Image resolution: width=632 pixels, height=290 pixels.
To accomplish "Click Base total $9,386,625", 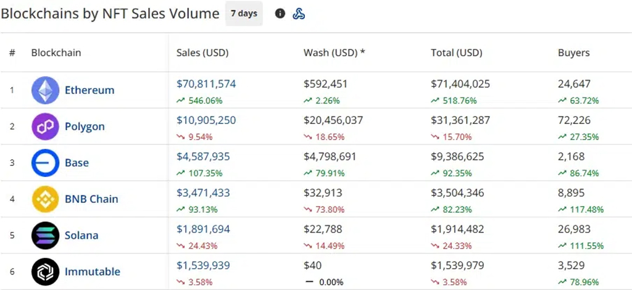I will [x=457, y=156].
